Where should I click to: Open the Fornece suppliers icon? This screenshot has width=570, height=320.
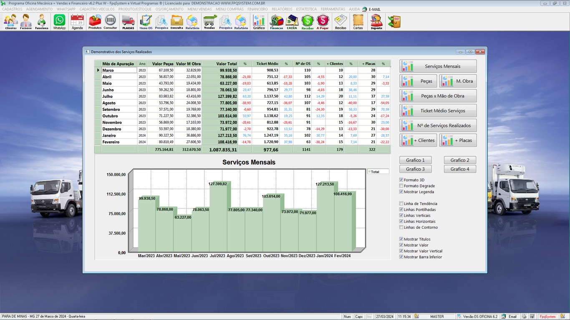coord(26,22)
